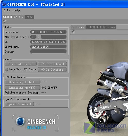Enable Keep Best CB Score checkbox
128x136 pixels.
pyautogui.click(x=6, y=70)
